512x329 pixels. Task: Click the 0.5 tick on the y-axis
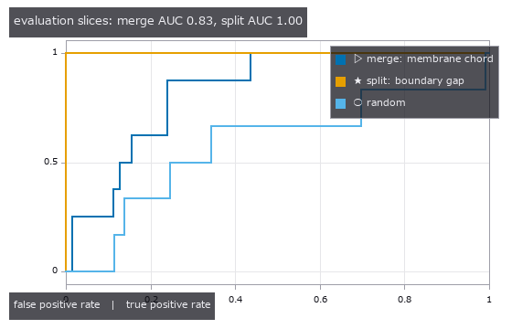50,162
